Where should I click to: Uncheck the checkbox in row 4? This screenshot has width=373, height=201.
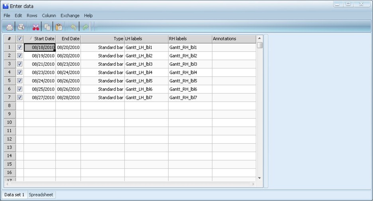(20, 72)
